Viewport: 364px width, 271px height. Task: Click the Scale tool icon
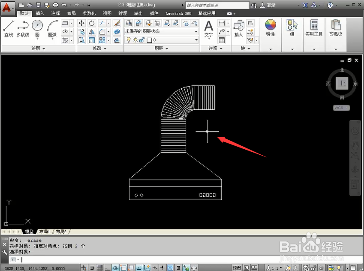click(92, 40)
